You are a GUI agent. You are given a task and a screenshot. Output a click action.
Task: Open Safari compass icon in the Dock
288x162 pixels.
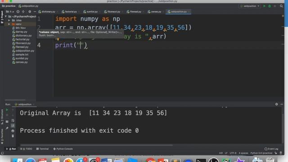(31, 160)
